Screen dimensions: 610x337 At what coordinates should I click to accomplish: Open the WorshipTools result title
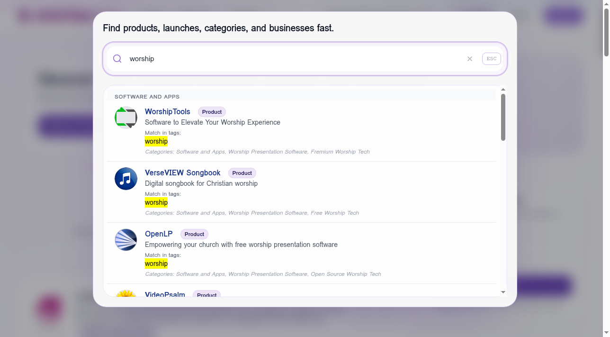pyautogui.click(x=168, y=112)
